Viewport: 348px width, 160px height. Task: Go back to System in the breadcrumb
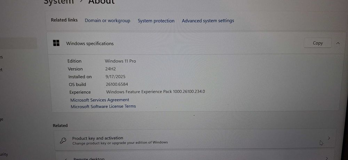(58, 2)
